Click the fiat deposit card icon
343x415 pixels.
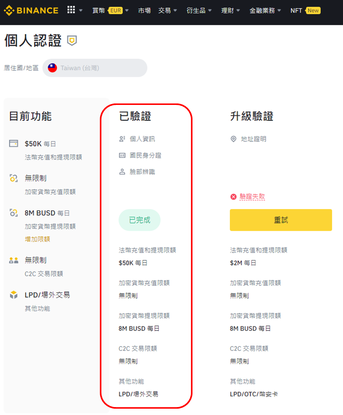(13, 143)
